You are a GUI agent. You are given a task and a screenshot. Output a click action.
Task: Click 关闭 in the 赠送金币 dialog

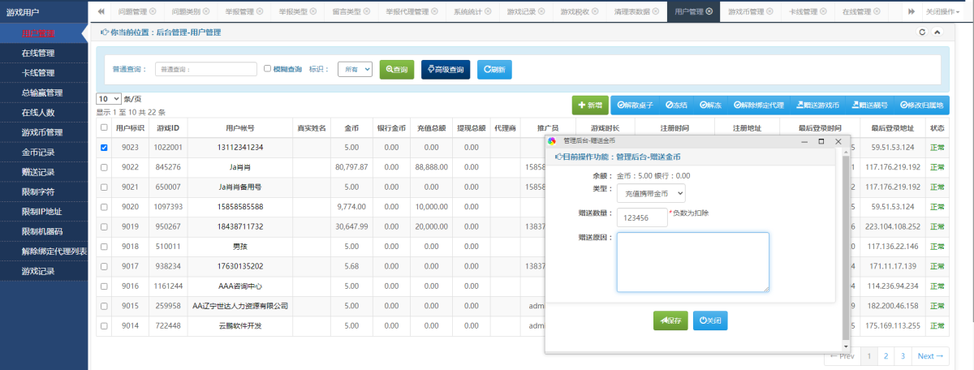pos(710,321)
